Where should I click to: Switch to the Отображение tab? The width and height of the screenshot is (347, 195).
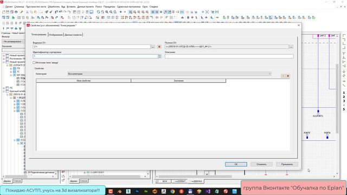(55, 35)
